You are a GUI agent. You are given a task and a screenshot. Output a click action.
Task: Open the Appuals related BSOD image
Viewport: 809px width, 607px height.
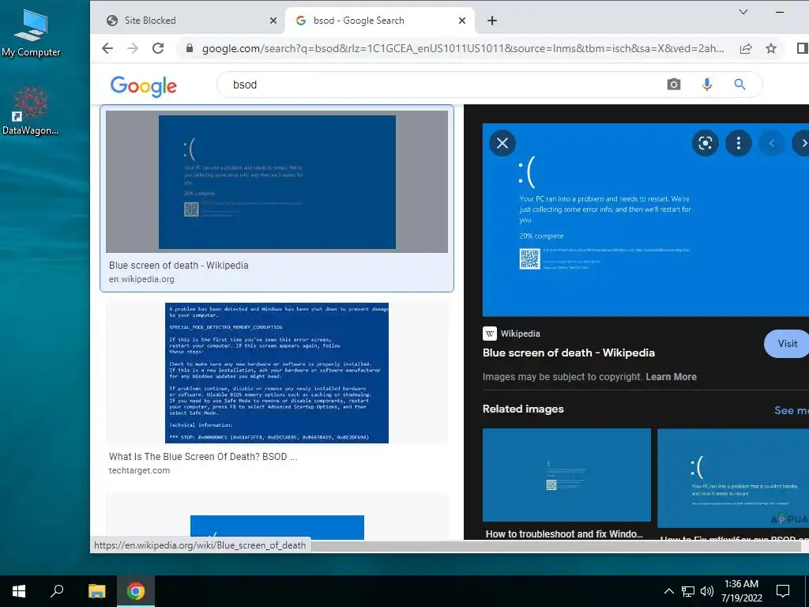733,478
